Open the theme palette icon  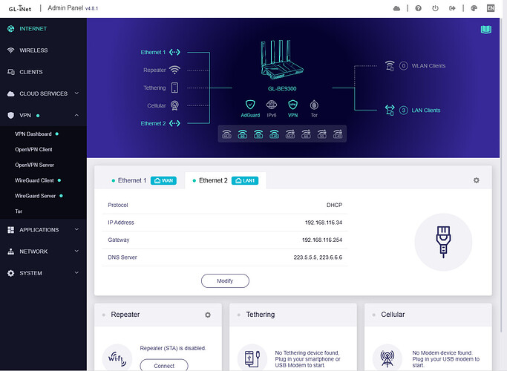pyautogui.click(x=474, y=8)
